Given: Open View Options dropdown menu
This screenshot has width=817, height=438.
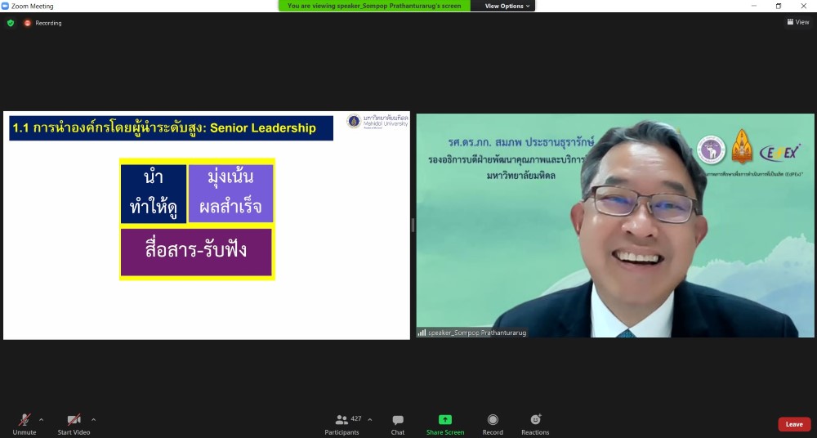Looking at the screenshot, I should point(507,6).
